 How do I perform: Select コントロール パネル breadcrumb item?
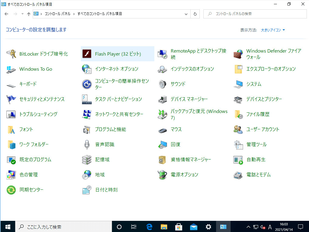tap(58, 14)
